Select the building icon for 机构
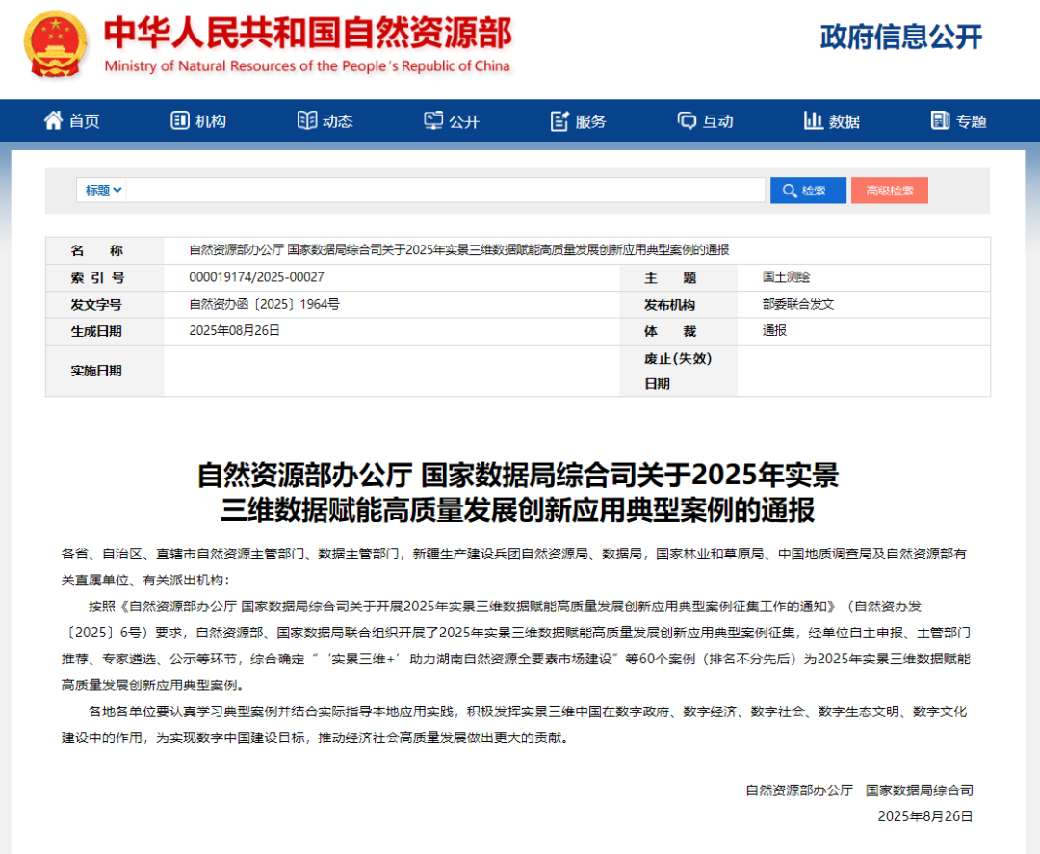Image resolution: width=1040 pixels, height=854 pixels. pyautogui.click(x=178, y=120)
